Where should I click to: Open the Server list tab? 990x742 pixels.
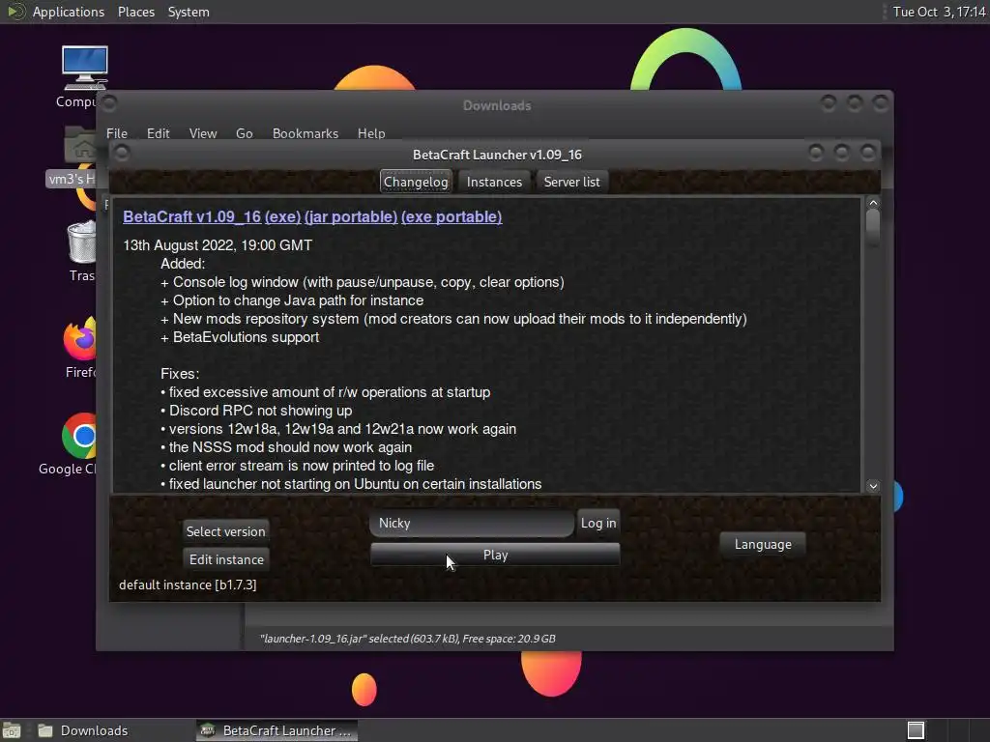[x=572, y=182]
